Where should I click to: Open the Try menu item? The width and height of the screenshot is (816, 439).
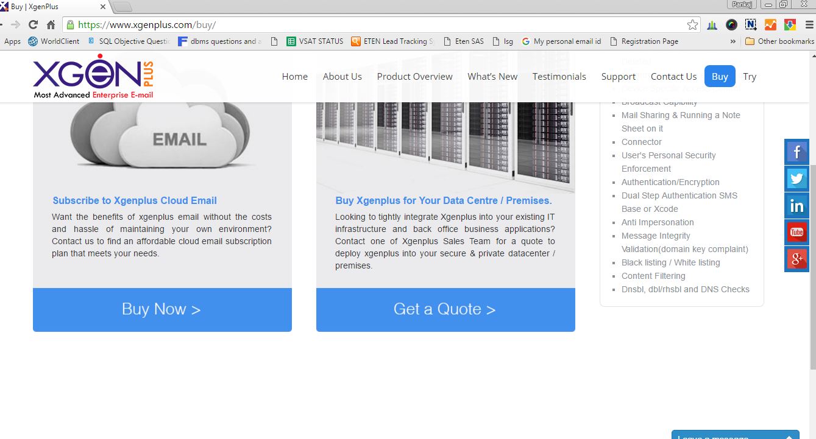coord(750,77)
